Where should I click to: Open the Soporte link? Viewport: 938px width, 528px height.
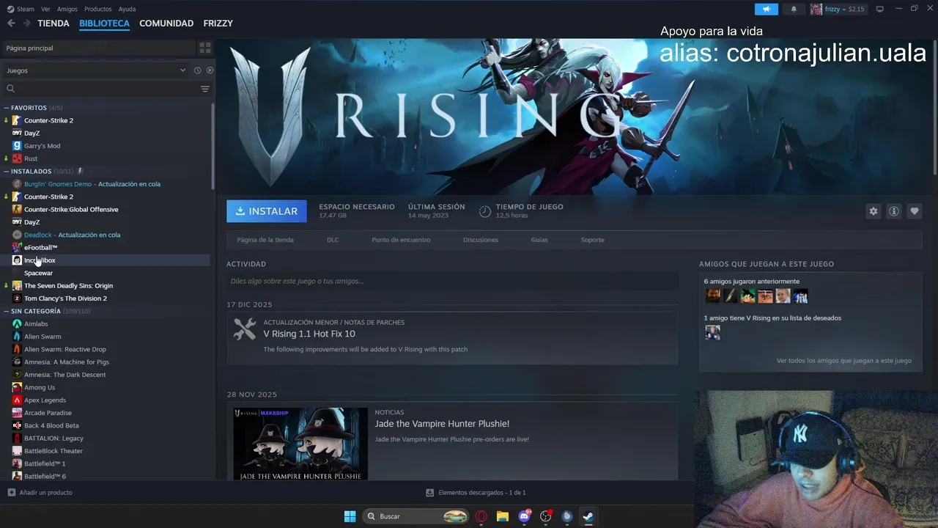593,240
